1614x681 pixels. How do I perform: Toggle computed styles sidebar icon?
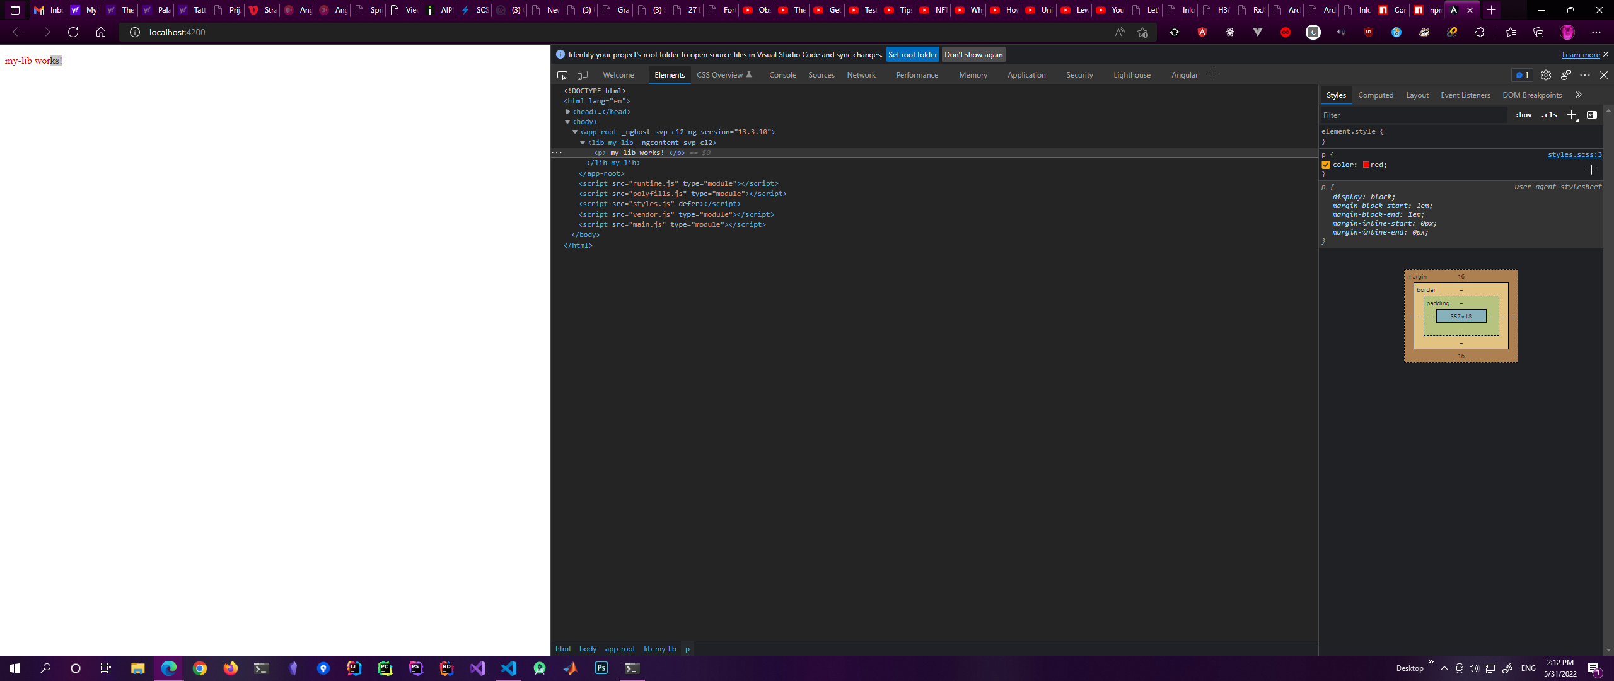1592,115
